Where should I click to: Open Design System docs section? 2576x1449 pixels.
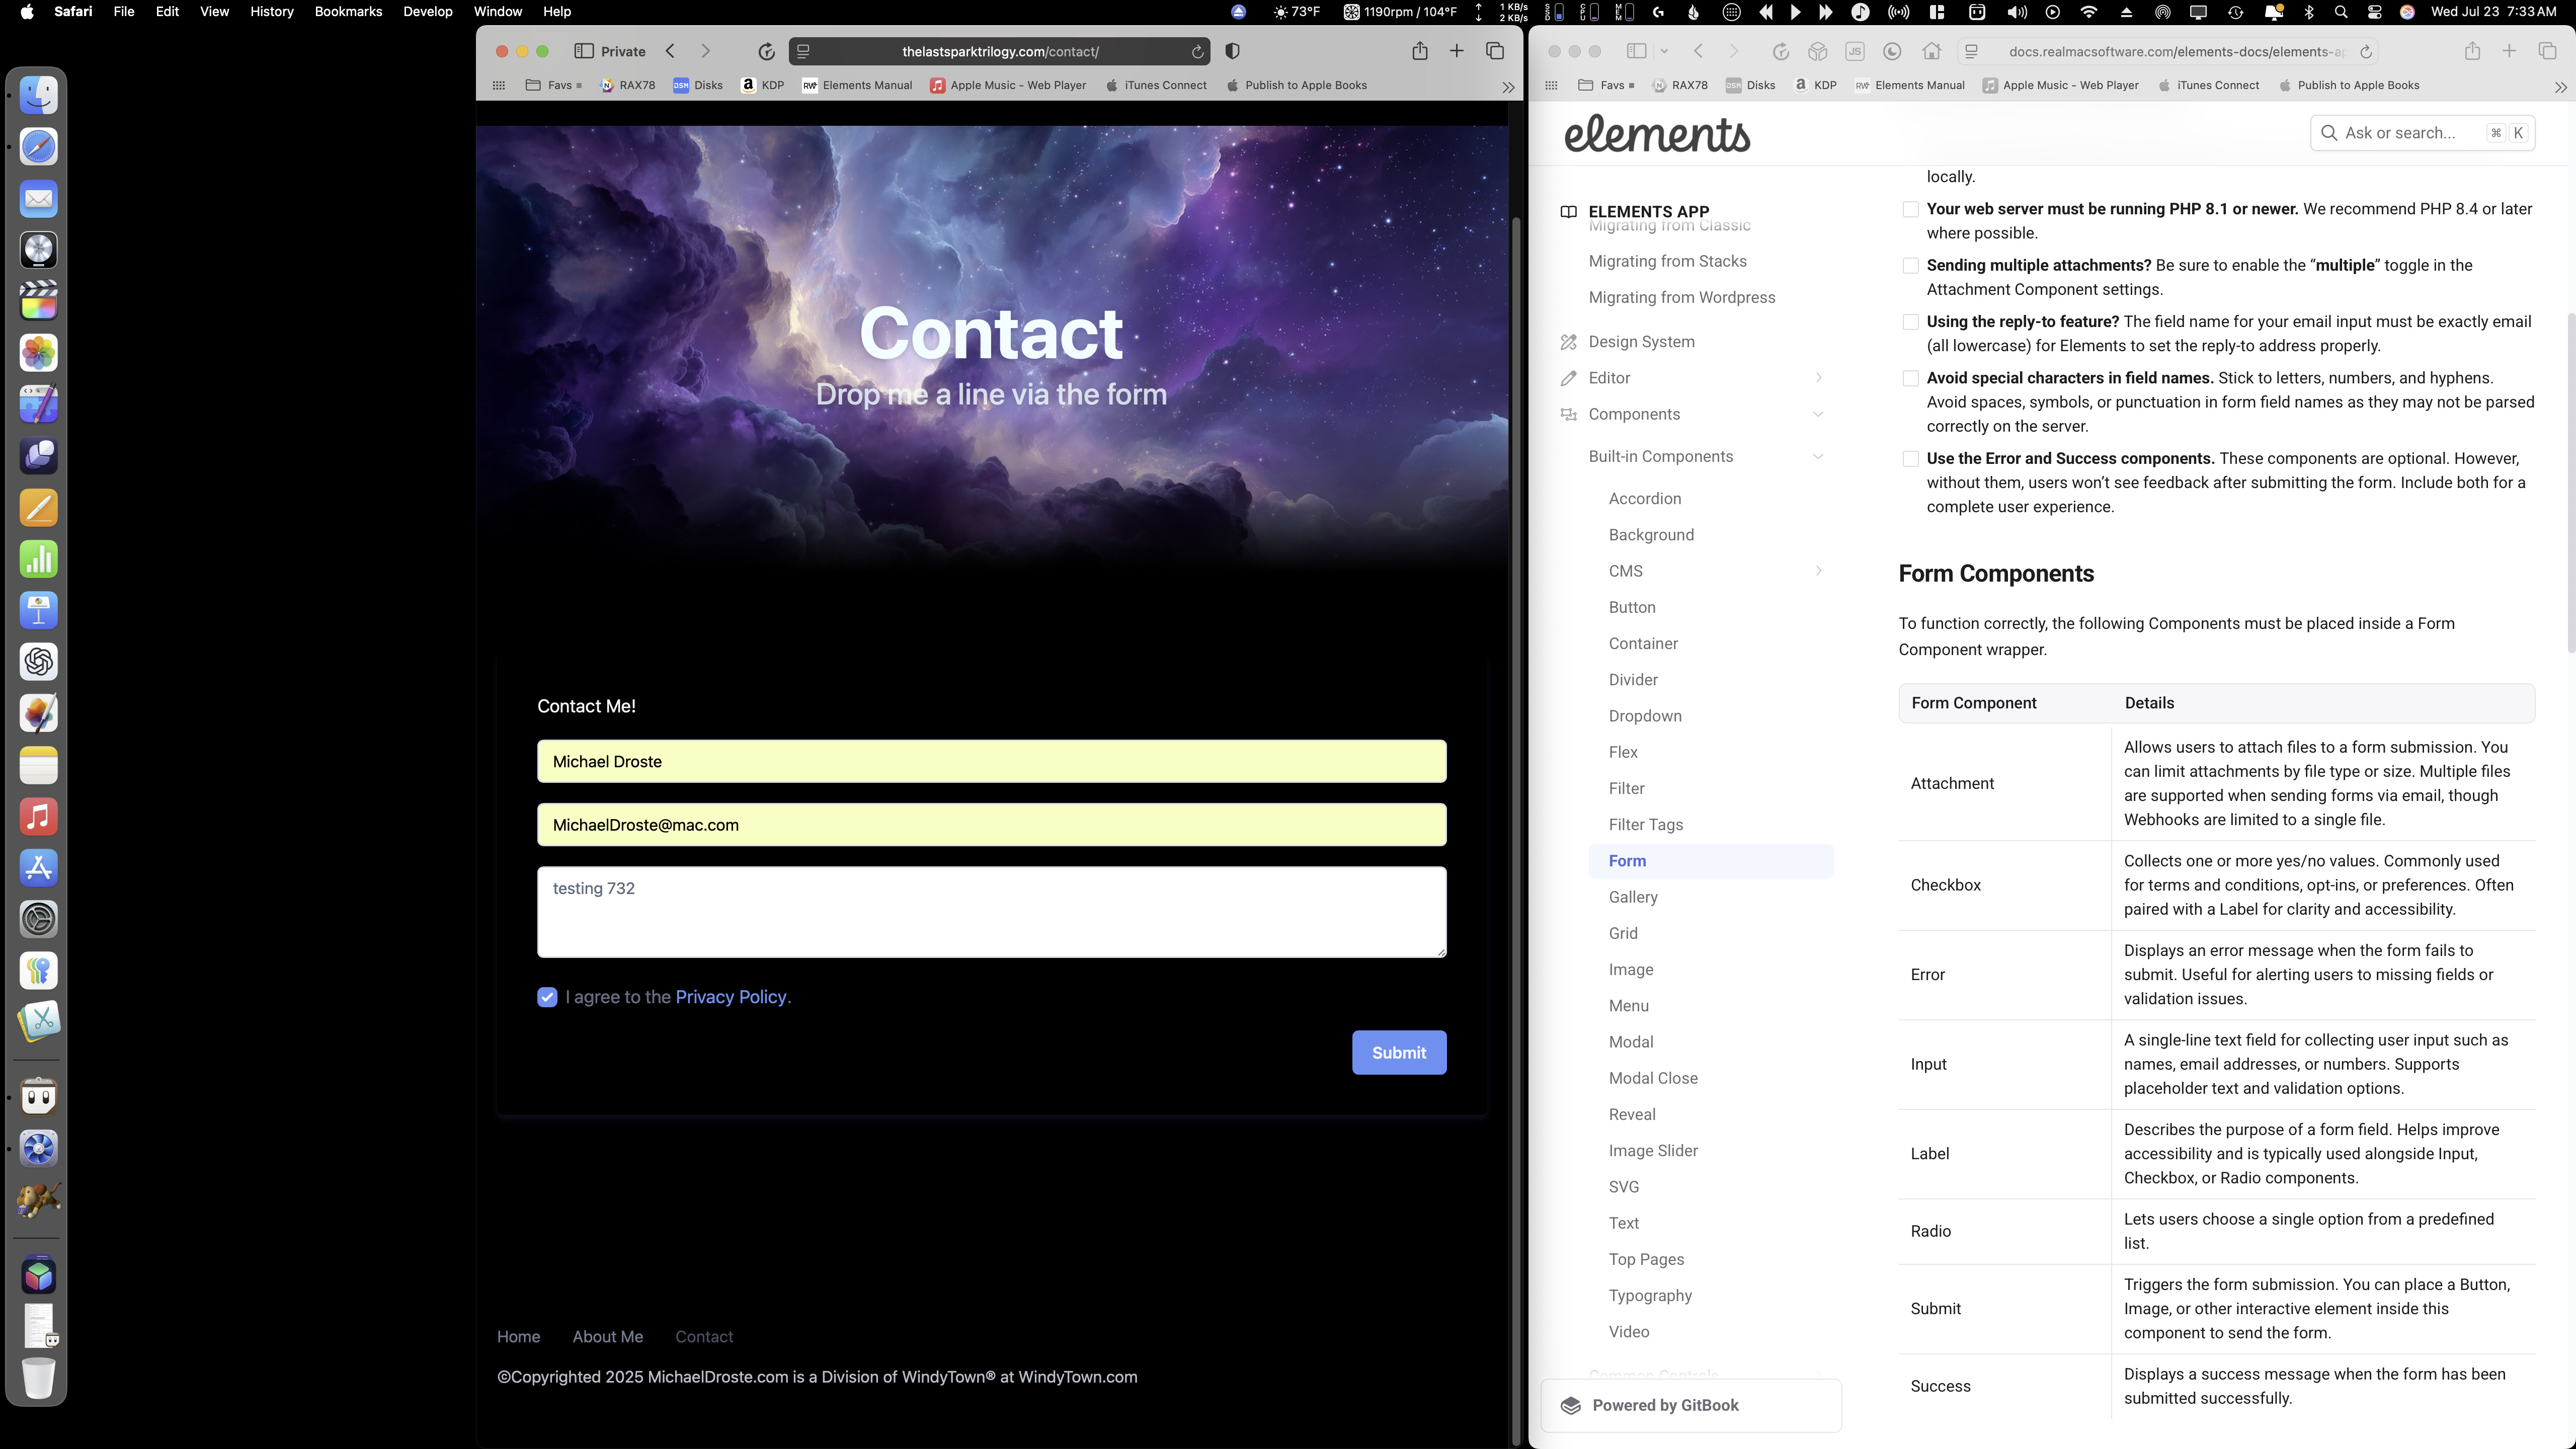point(1641,342)
